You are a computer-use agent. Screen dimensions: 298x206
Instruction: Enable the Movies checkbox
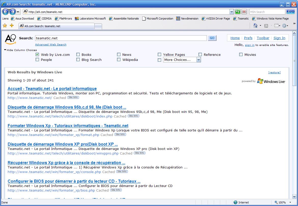(x=241, y=55)
